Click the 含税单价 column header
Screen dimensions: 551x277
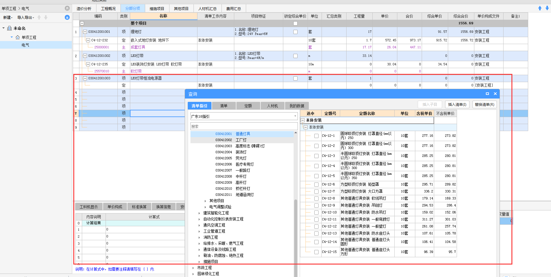424,113
